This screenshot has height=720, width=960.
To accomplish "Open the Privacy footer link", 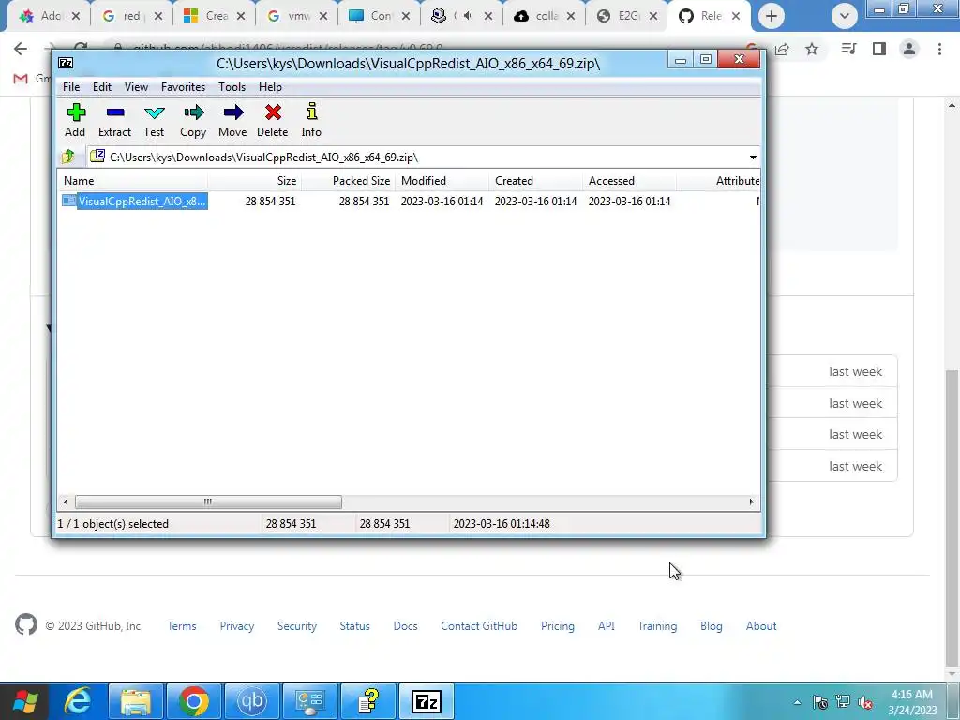I will tap(237, 625).
